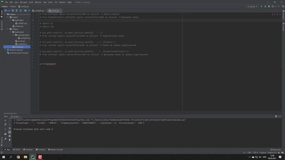Expand all in Project tool window
Screen dimensions: 285x160
(x=16, y=11)
